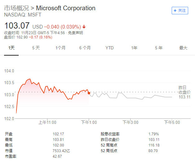Click the gray after-hours chart line
The height and width of the screenshot is (167, 195).
131,98
